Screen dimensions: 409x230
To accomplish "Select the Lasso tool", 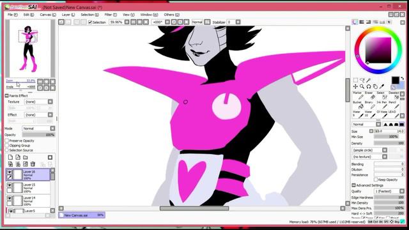I will 362,80.
